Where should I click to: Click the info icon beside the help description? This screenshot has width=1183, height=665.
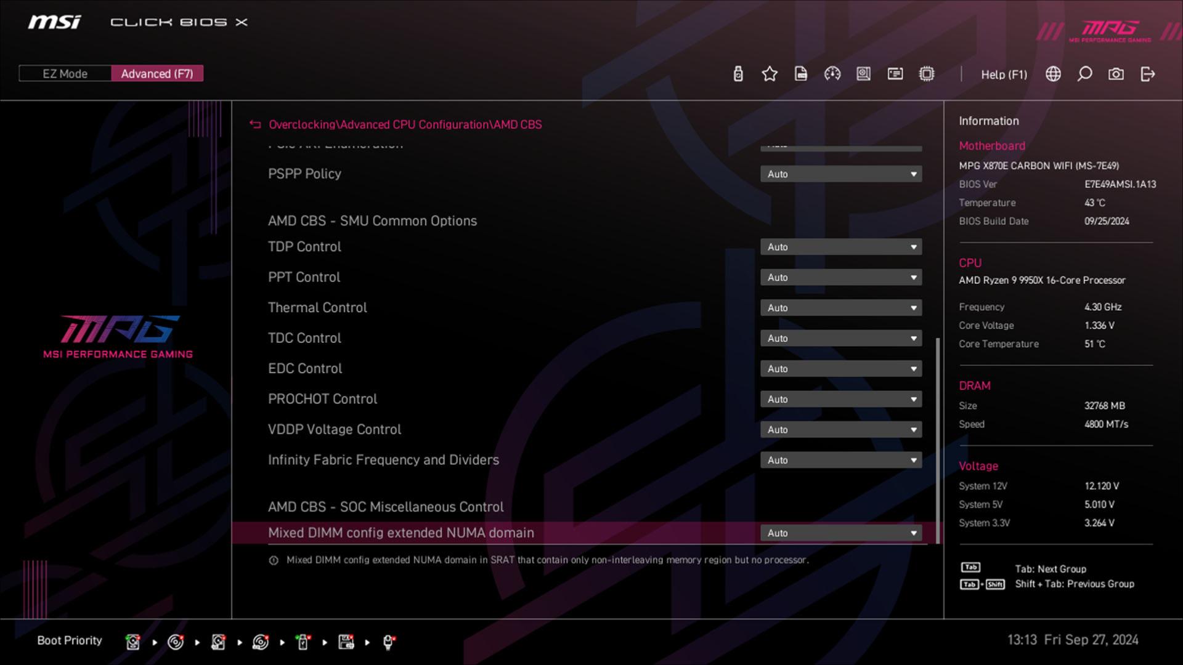(274, 560)
